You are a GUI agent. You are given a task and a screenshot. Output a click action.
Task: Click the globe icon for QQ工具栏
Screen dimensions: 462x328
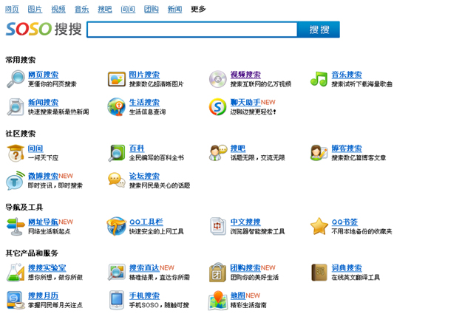(x=116, y=226)
